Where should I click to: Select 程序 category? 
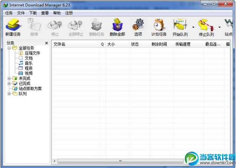29,69
